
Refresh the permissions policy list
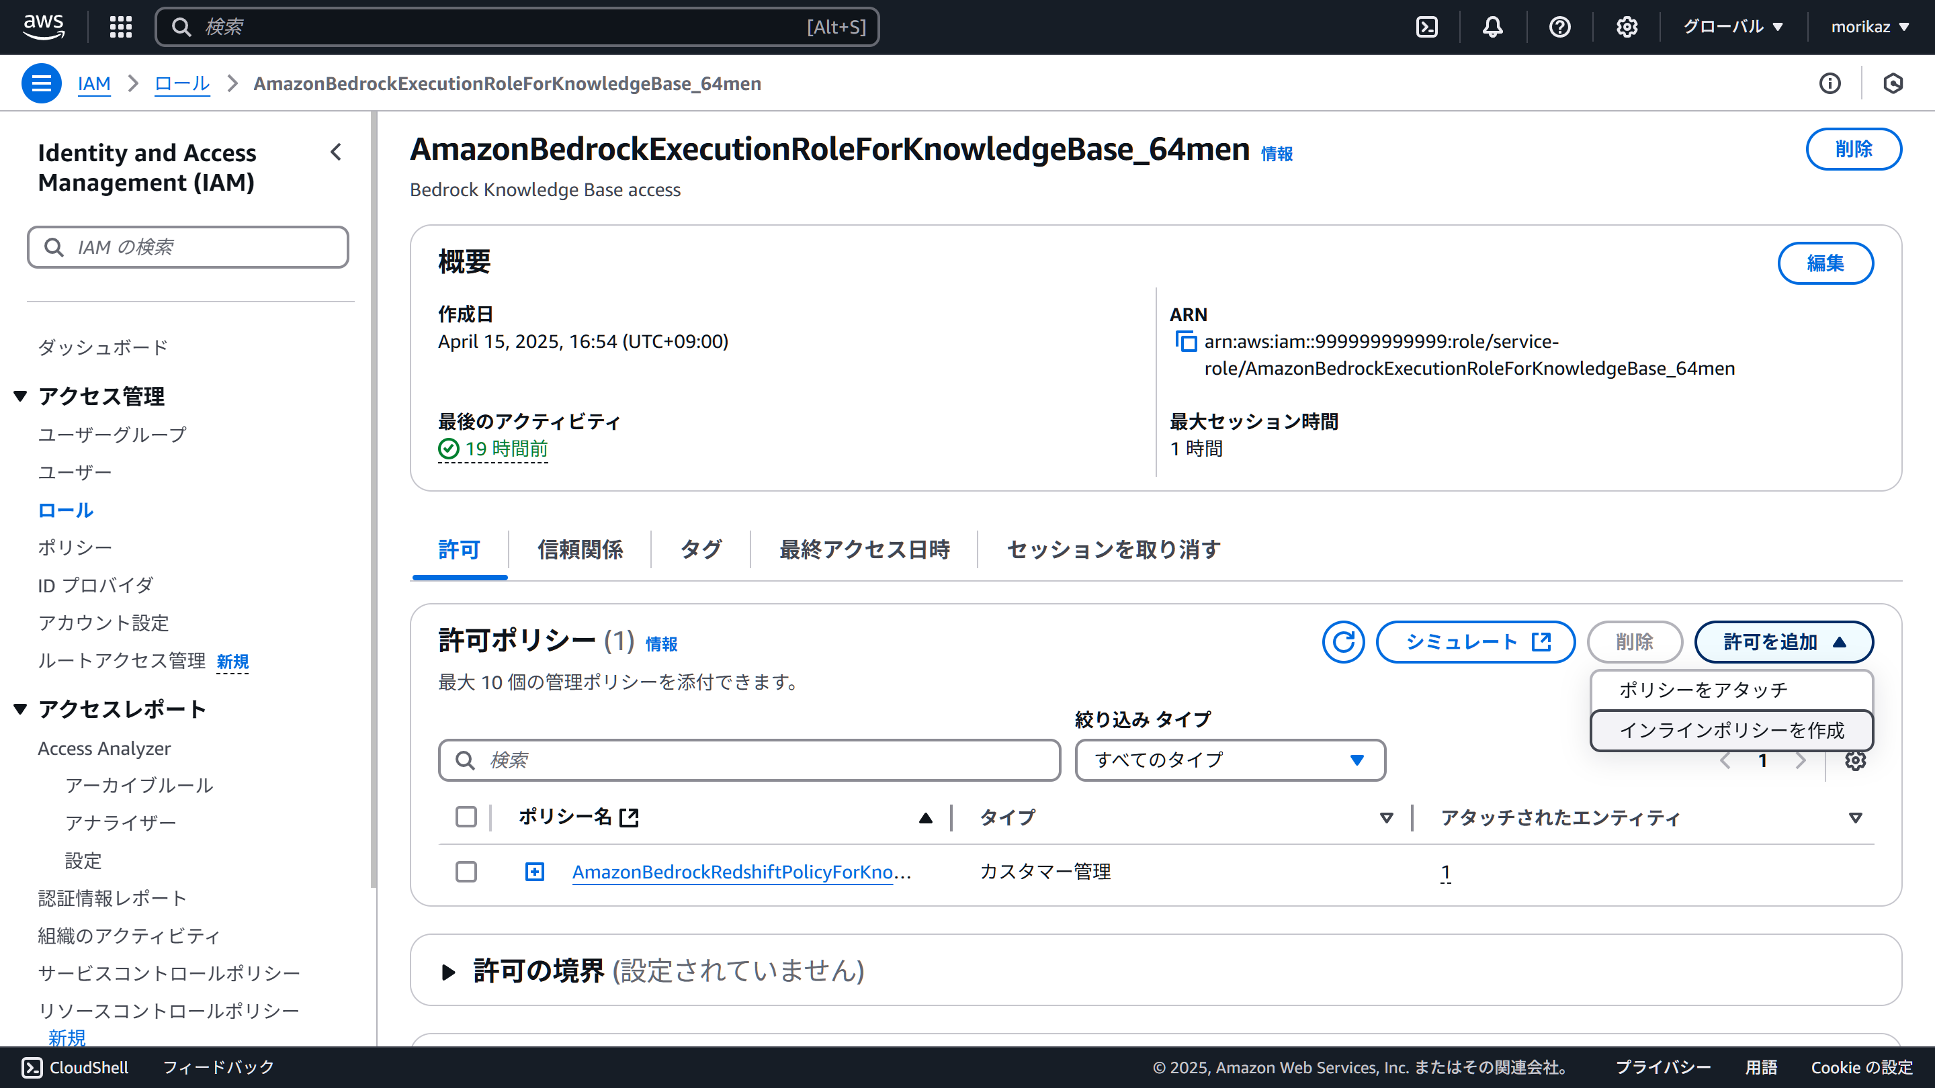pyautogui.click(x=1343, y=642)
